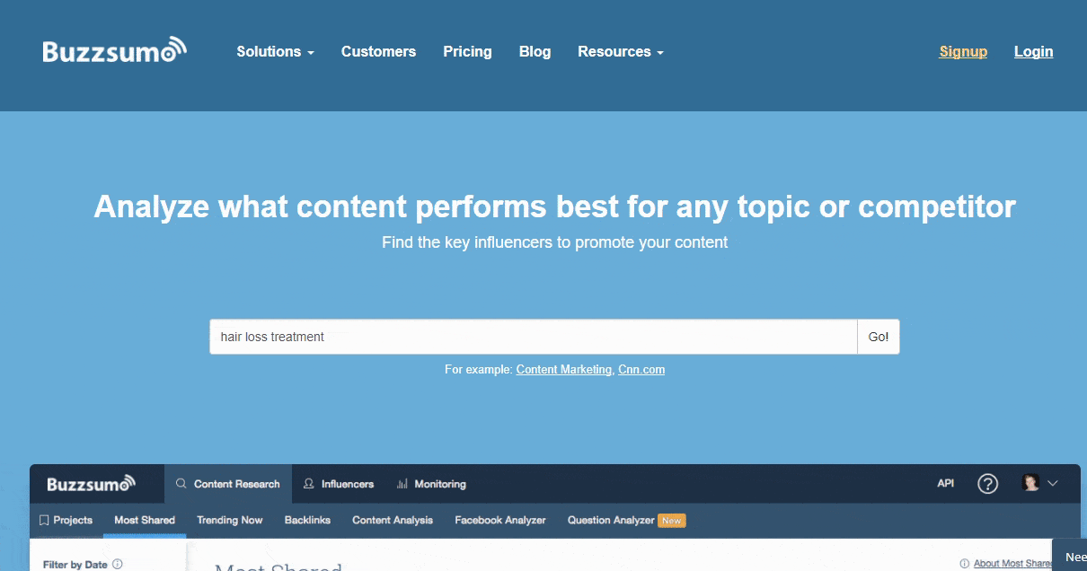Screen dimensions: 1087x571
Task: Click the Filter by Date info icon
Action: pos(118,565)
